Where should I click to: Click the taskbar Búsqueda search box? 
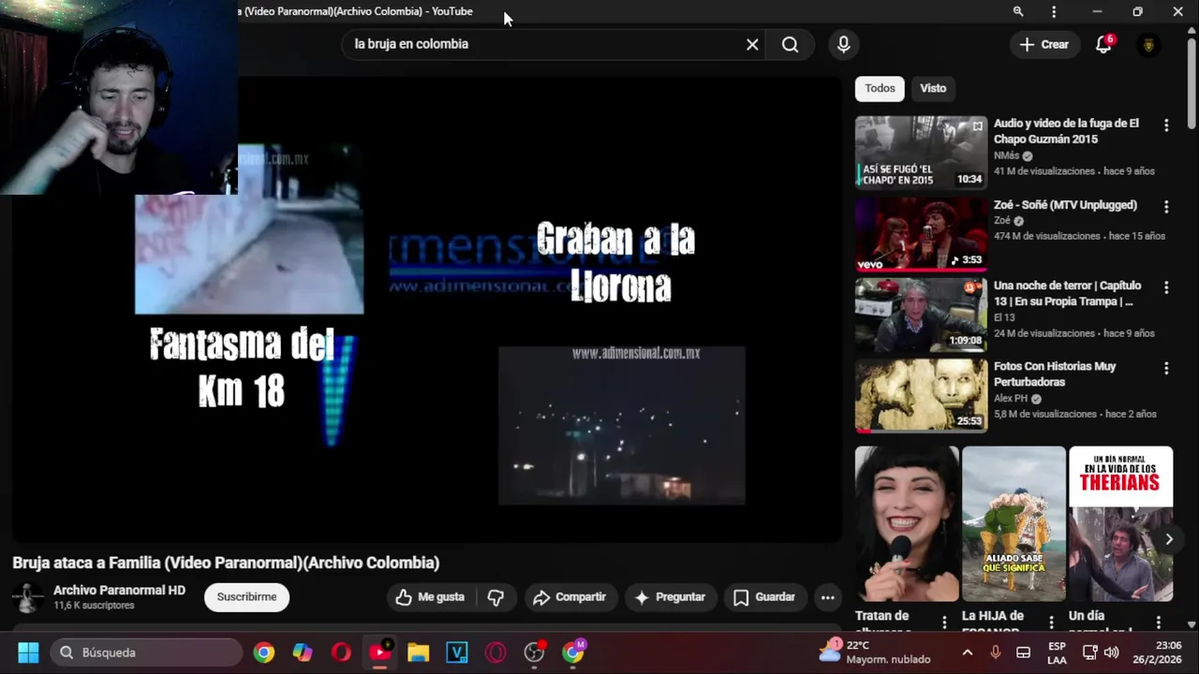[x=145, y=652]
